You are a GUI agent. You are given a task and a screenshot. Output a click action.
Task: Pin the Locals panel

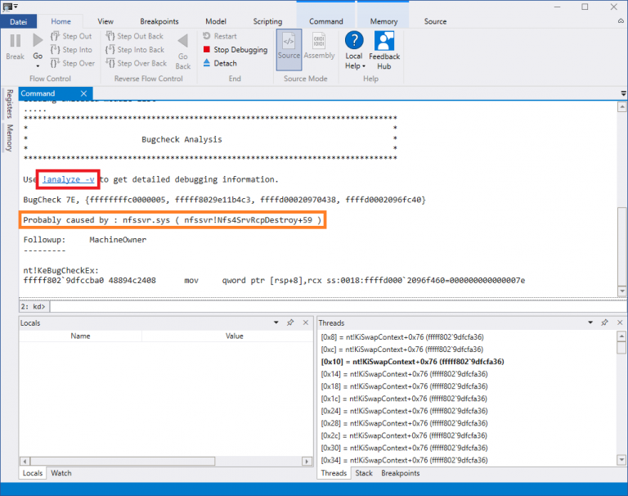[x=290, y=323]
